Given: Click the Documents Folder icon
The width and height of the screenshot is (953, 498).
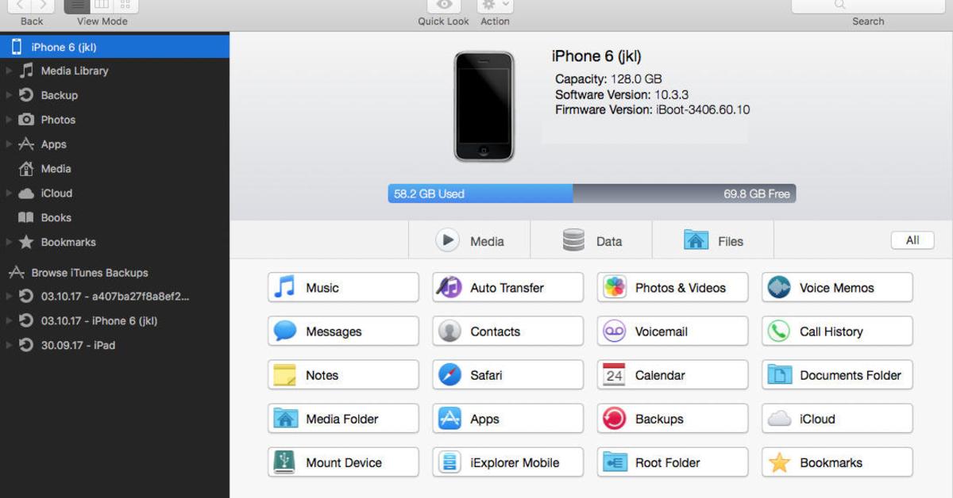Looking at the screenshot, I should [779, 375].
